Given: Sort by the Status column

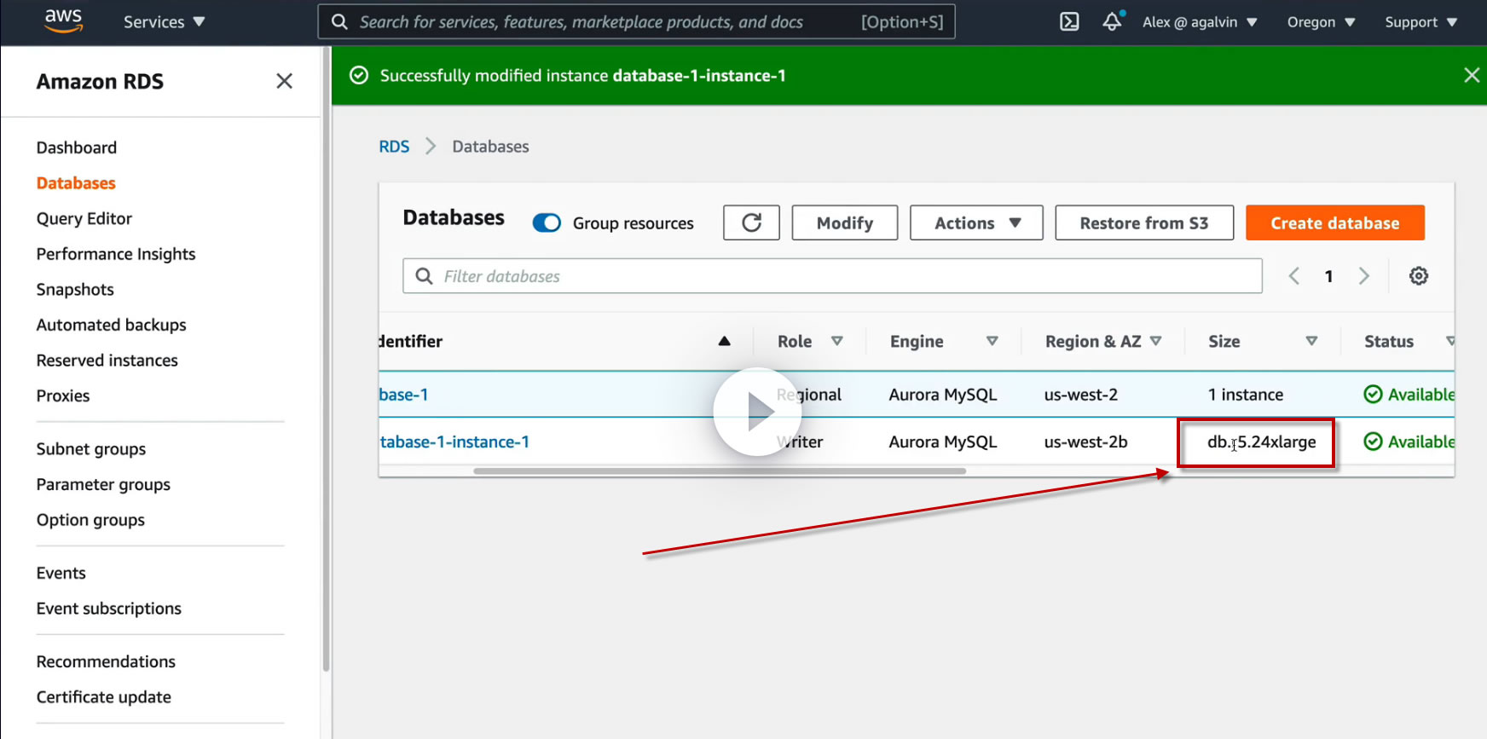Looking at the screenshot, I should click(1450, 341).
